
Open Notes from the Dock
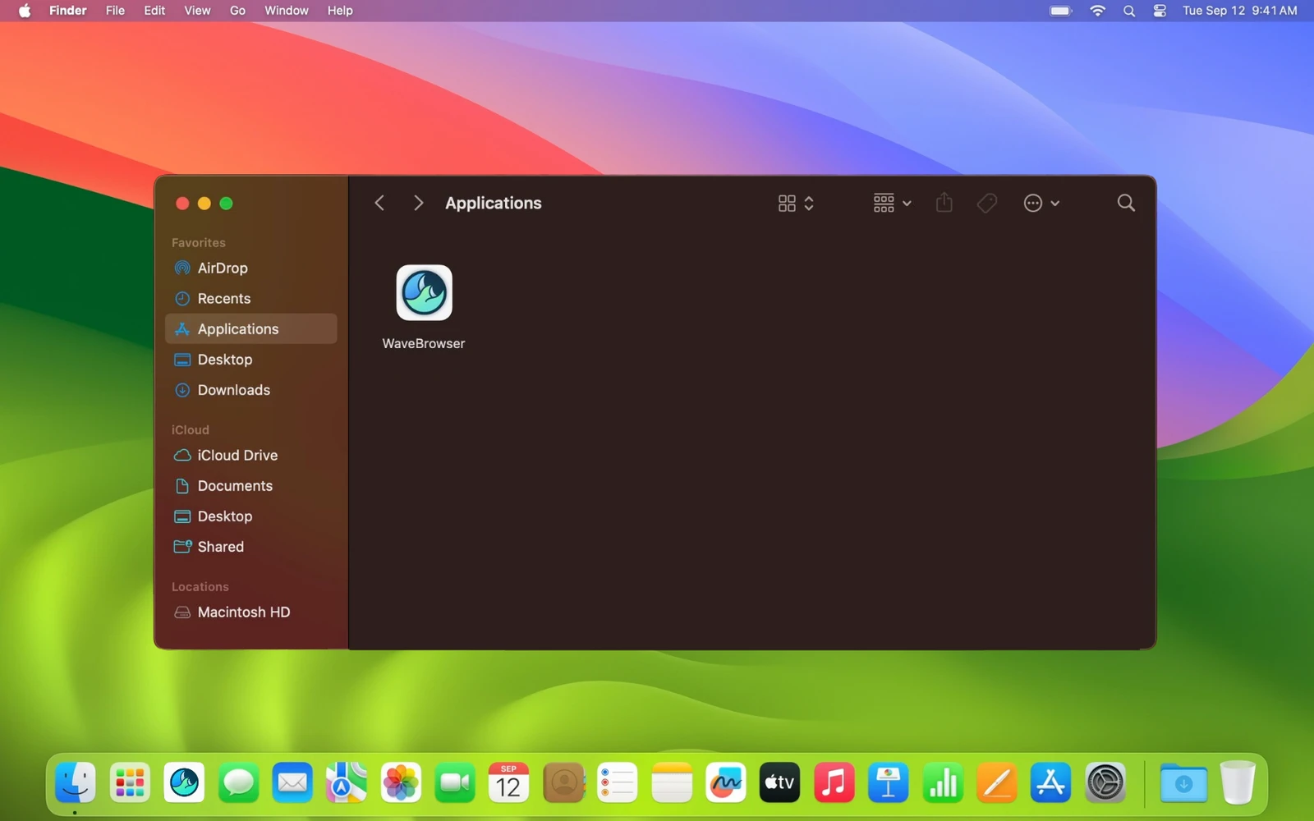click(672, 782)
